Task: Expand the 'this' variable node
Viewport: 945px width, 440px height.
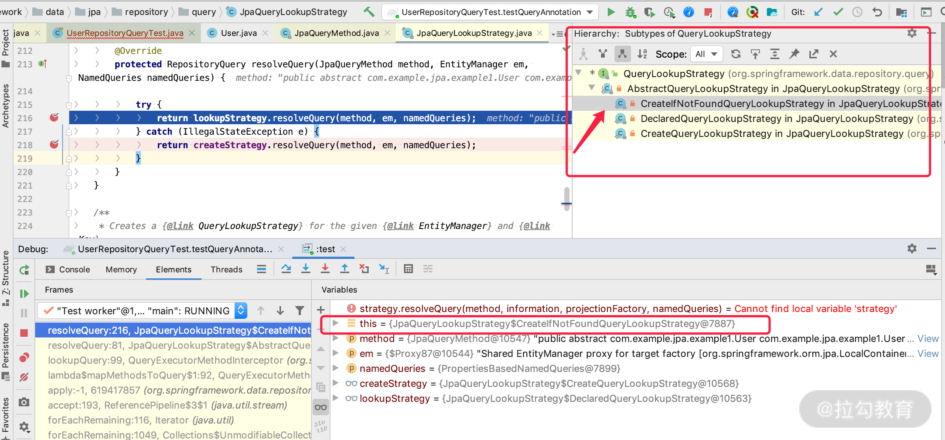Action: point(336,323)
